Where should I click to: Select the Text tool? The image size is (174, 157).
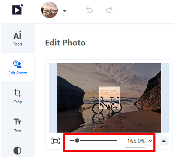pos(18,125)
